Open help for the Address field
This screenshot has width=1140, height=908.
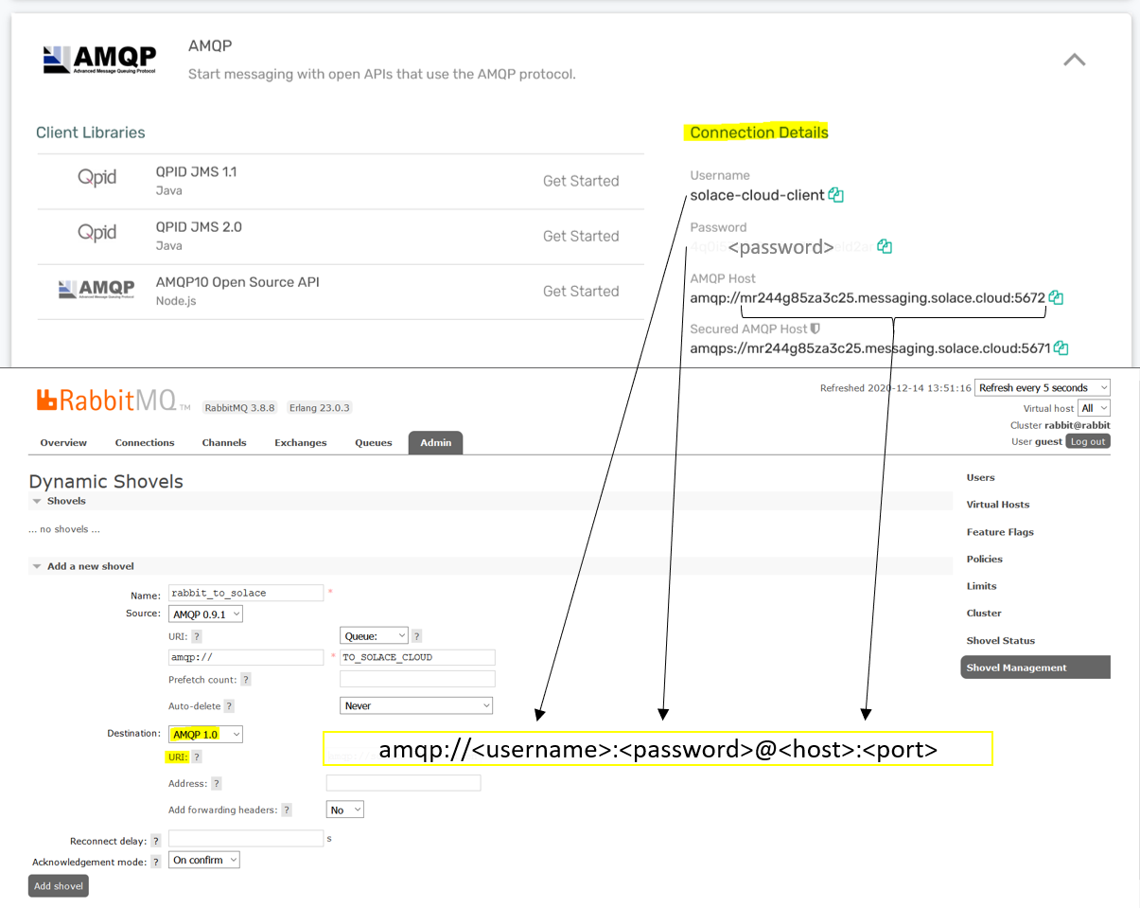218,783
